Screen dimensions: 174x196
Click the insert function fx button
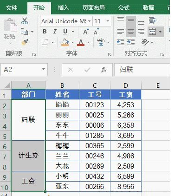[104, 70]
